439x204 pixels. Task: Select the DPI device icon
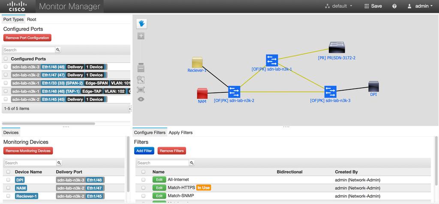coord(373,86)
